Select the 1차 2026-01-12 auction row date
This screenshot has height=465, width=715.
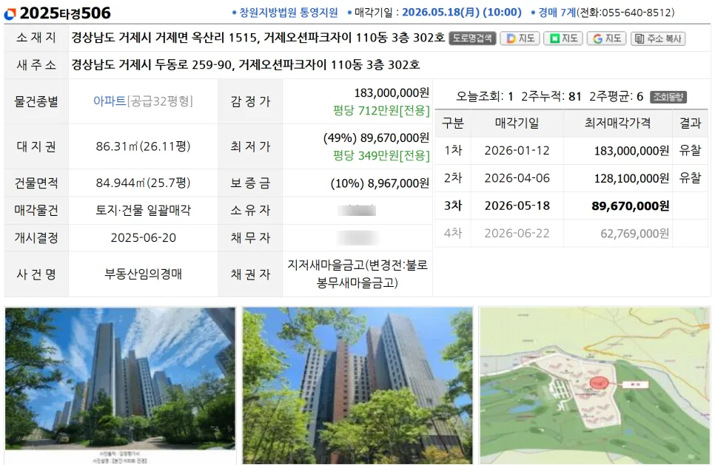pos(517,151)
